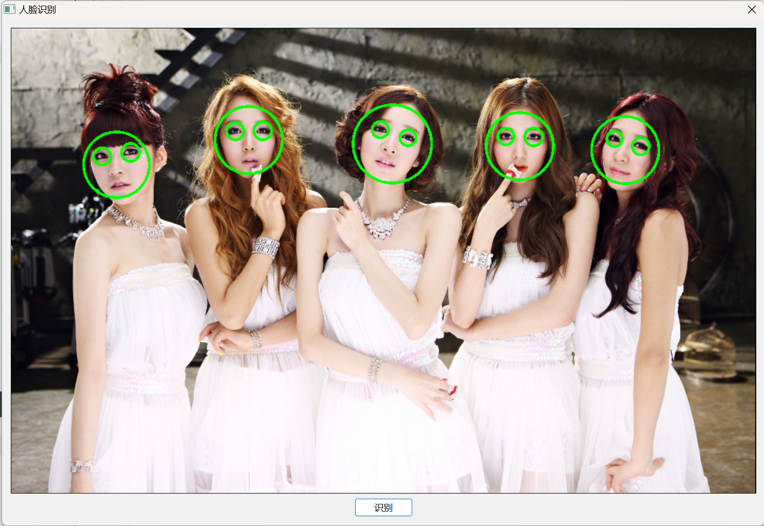Click the app icon in title bar
The image size is (764, 526).
[x=9, y=9]
